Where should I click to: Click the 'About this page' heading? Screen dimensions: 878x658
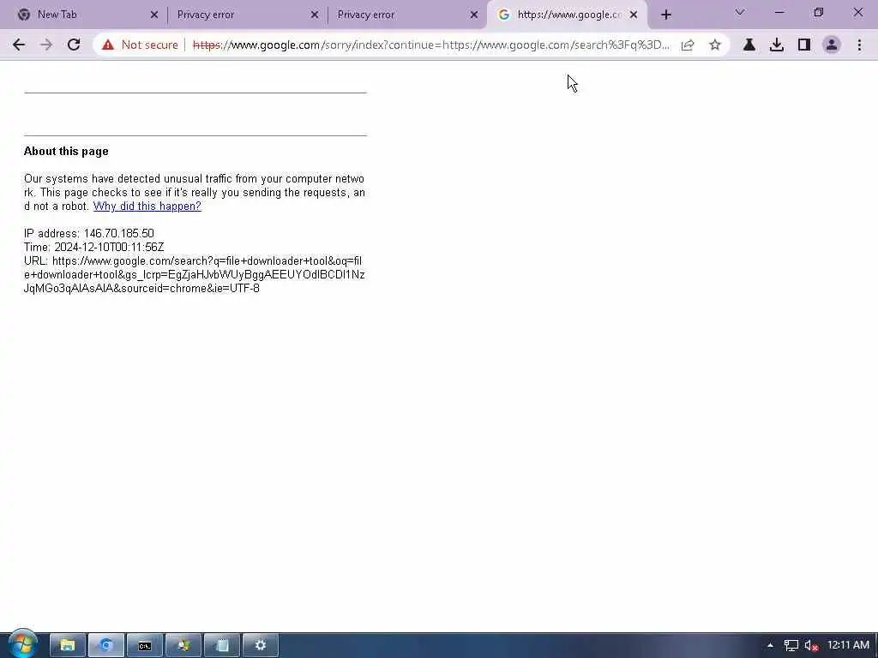pos(66,151)
